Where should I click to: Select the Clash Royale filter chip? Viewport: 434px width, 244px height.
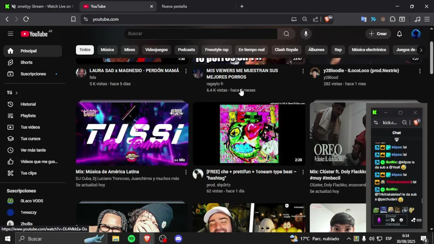286,50
